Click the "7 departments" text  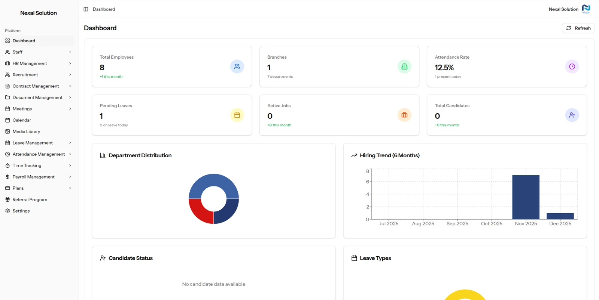pos(280,77)
